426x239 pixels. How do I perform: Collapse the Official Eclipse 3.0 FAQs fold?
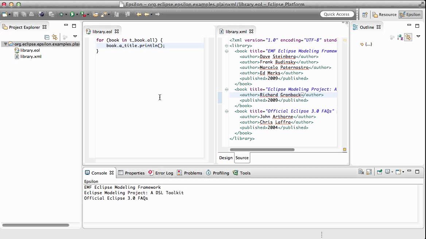(x=226, y=111)
